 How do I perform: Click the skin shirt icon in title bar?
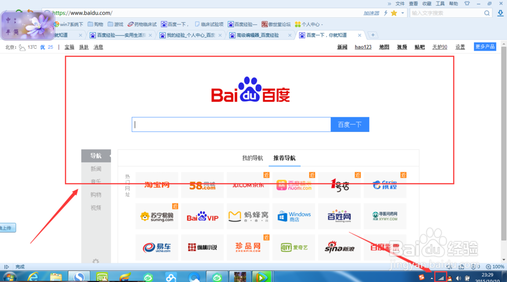point(467,4)
